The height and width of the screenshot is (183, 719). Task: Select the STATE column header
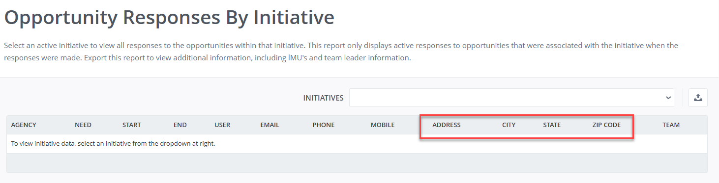(552, 125)
